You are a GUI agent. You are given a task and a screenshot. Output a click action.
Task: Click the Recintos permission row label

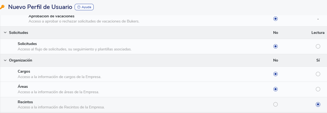click(x=25, y=102)
